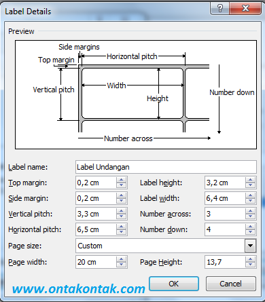Confirm label settings with OK button

174,284
